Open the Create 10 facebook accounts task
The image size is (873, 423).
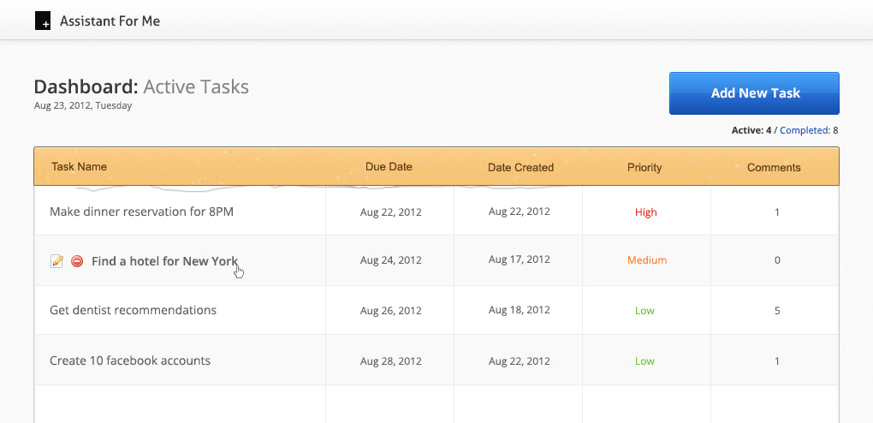coord(130,360)
